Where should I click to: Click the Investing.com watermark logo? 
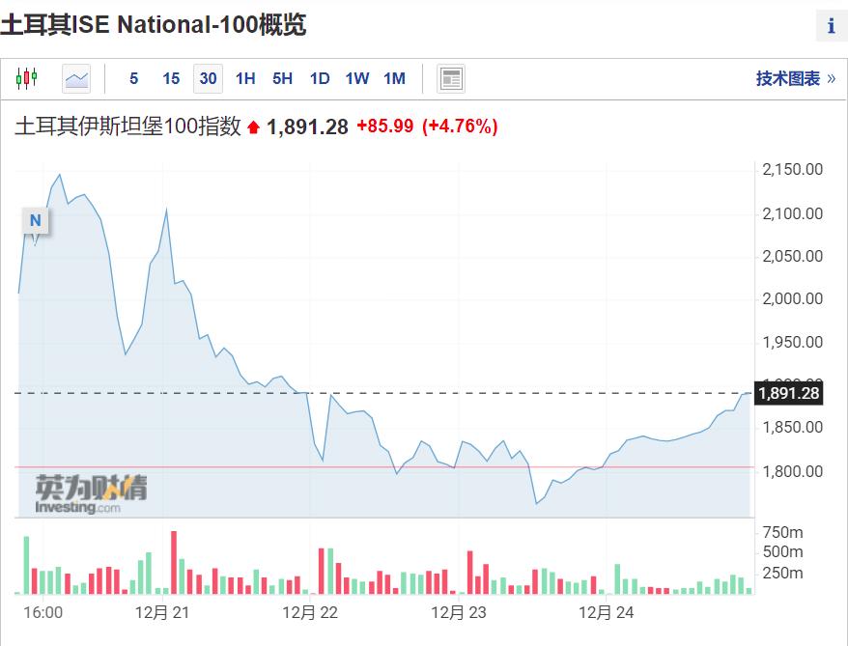click(91, 493)
